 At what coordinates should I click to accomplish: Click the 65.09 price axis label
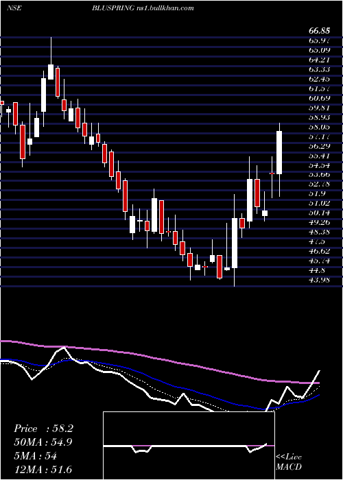pos(320,50)
